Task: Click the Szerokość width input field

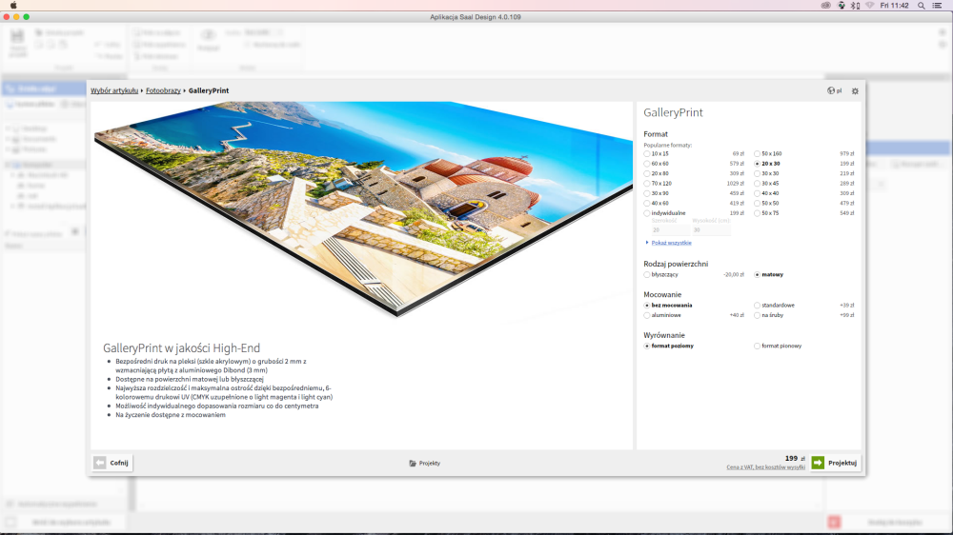Action: point(670,230)
